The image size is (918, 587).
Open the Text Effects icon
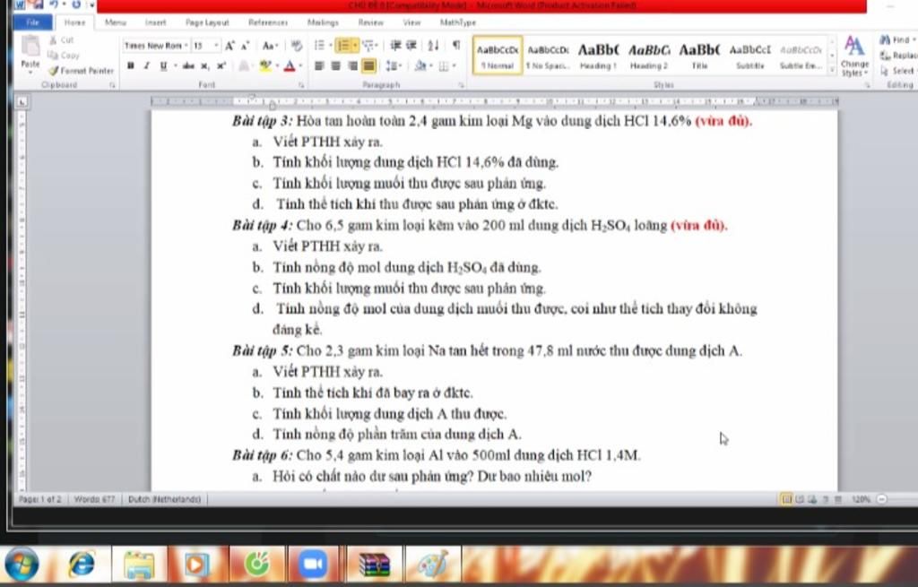click(x=244, y=65)
